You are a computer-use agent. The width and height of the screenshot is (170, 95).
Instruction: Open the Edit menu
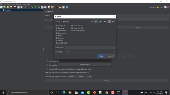click(5, 4)
